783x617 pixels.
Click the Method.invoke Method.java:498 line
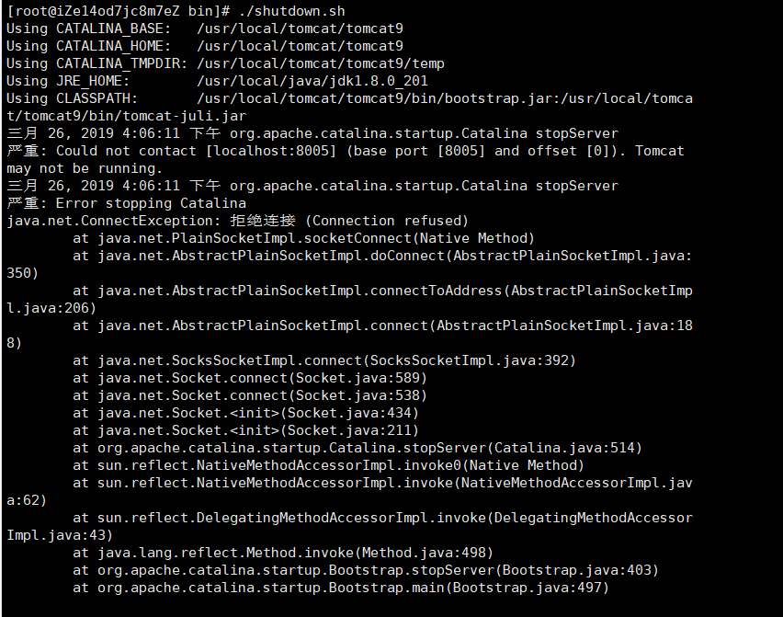point(283,553)
